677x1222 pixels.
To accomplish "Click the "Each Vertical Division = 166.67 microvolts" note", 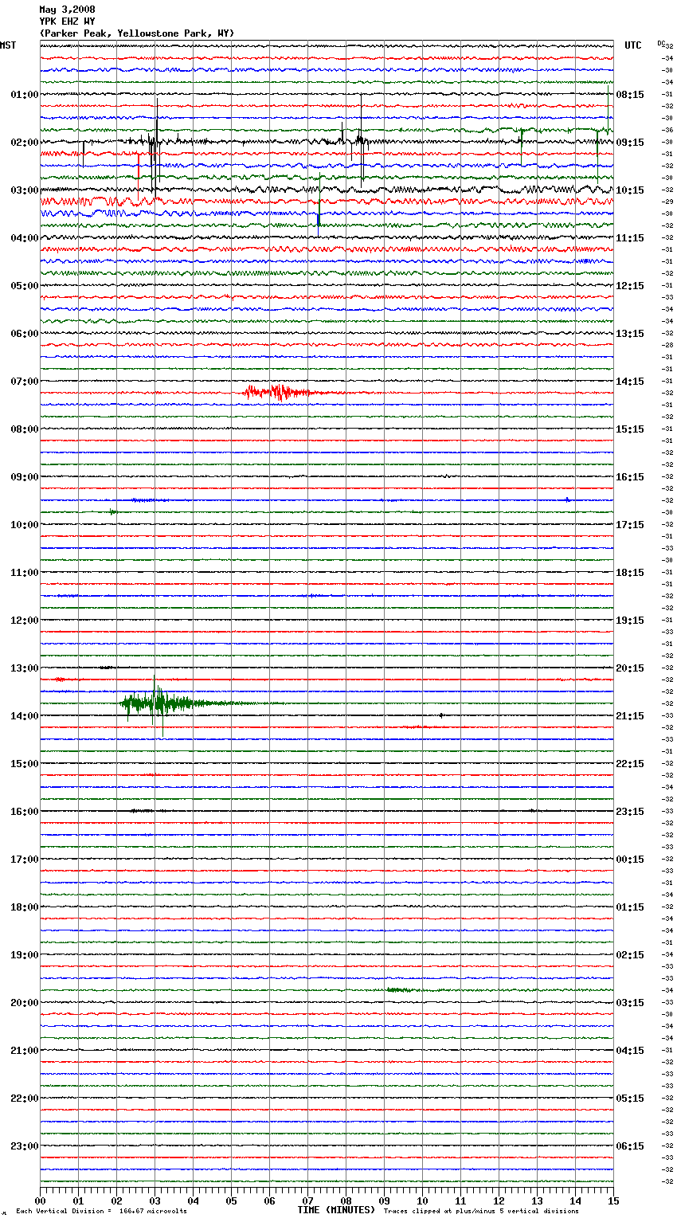I will [x=101, y=1212].
